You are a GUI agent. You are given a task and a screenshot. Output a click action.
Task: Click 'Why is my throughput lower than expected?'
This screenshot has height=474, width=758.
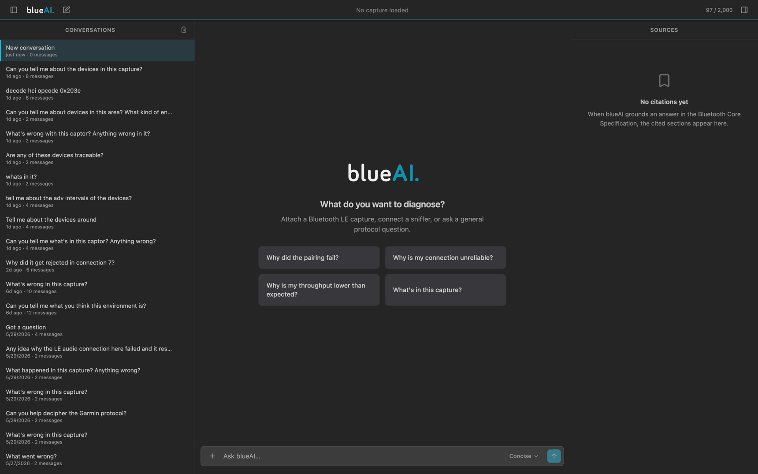[x=319, y=290]
